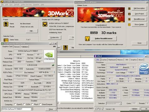Screen dimensions: 149x112
Task: Toggle the DirectCompute checkbox in GPU-Z
Action: point(40,104)
